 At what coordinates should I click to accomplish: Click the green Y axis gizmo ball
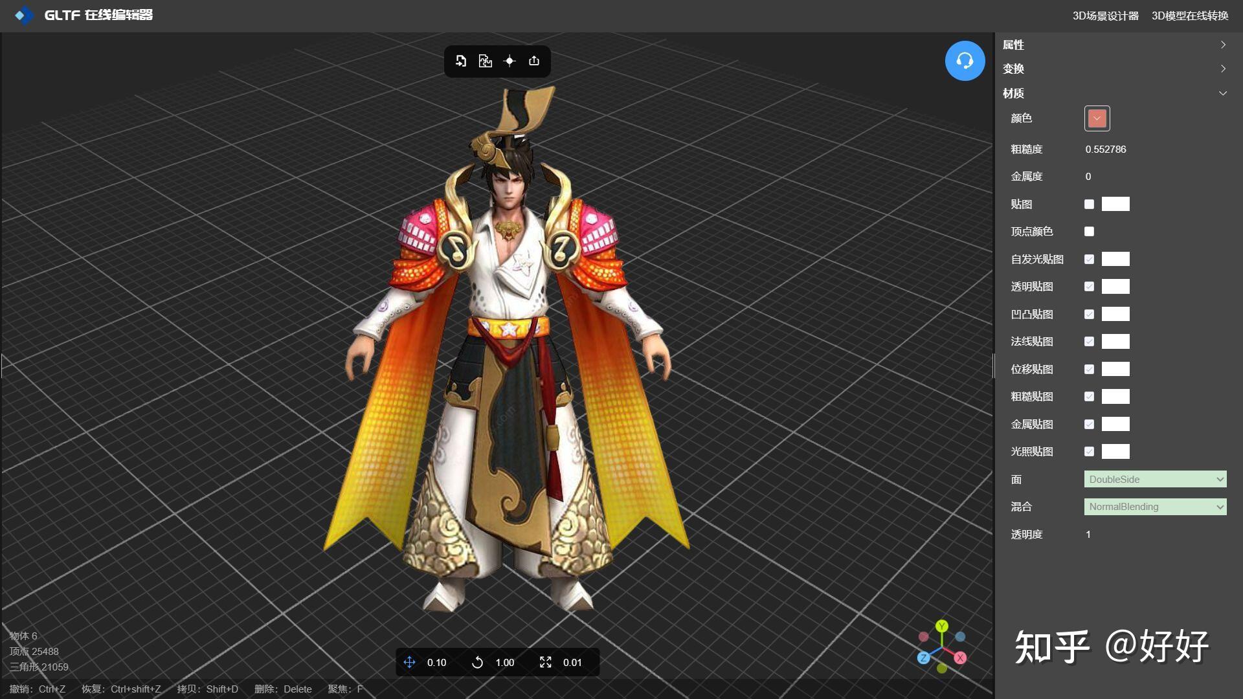pyautogui.click(x=942, y=626)
